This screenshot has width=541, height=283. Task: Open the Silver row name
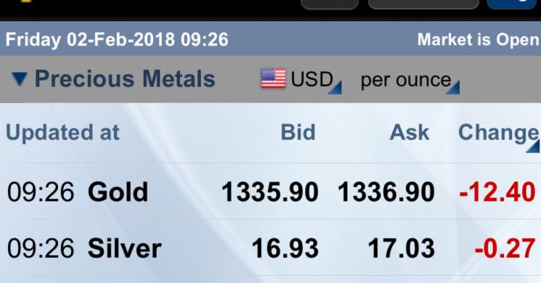[125, 248]
